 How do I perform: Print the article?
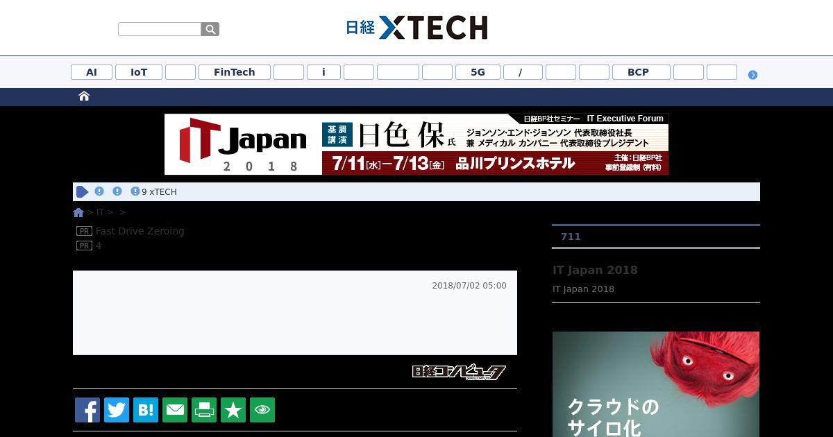point(204,410)
